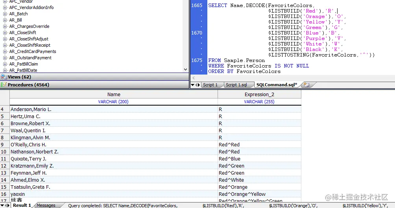The image size is (395, 208).
Task: Expand the APC_VendorAddionInfo node
Action: pos(5,7)
